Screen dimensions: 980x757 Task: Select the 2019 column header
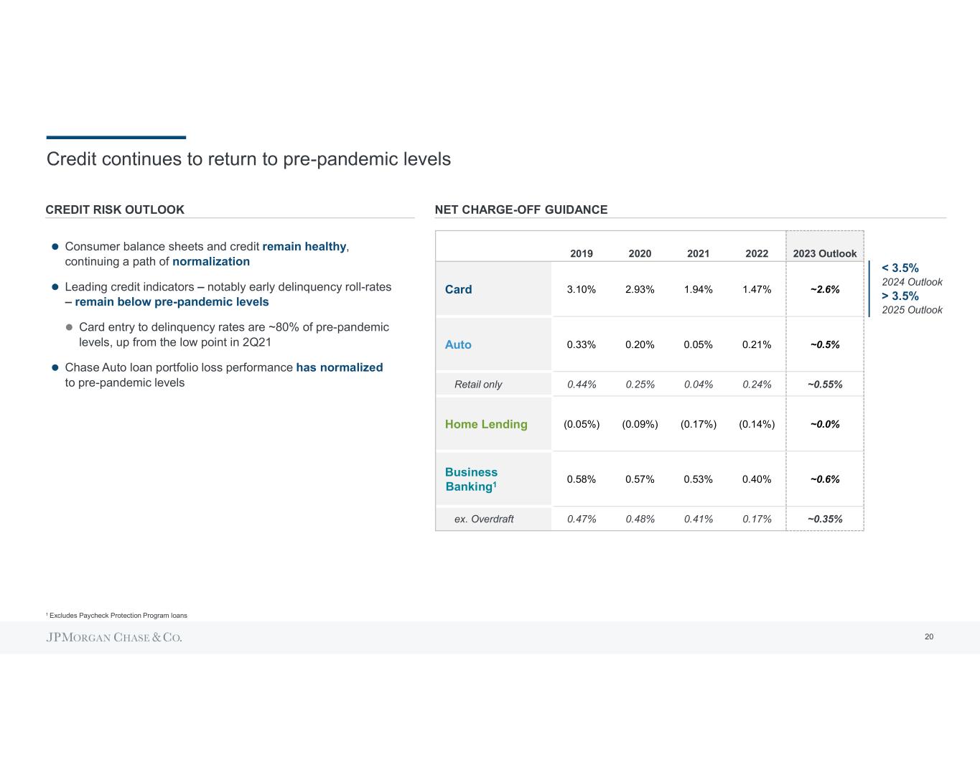582,253
